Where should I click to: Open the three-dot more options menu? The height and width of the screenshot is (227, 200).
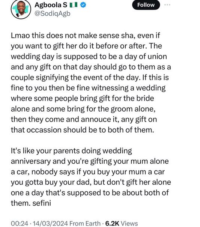[167, 5]
